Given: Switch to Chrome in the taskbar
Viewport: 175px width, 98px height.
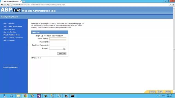Looking at the screenshot, I should click(x=25, y=96).
